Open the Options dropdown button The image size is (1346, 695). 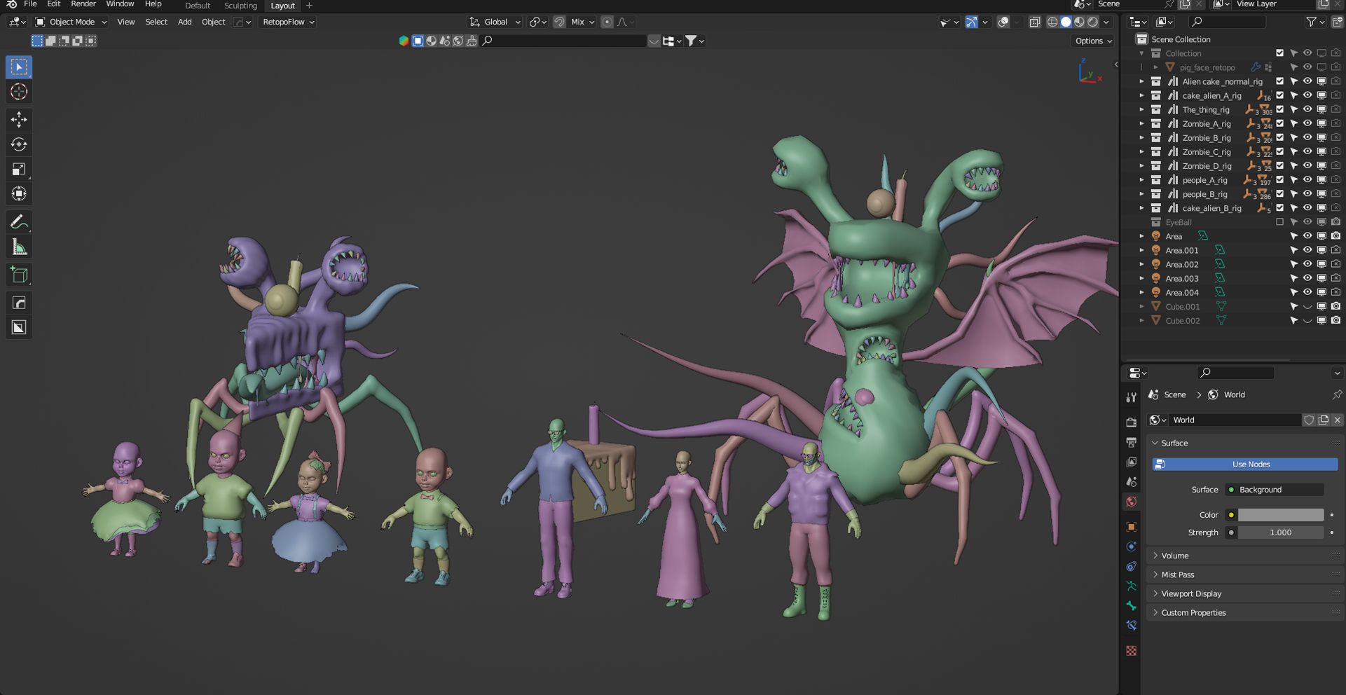click(1093, 41)
